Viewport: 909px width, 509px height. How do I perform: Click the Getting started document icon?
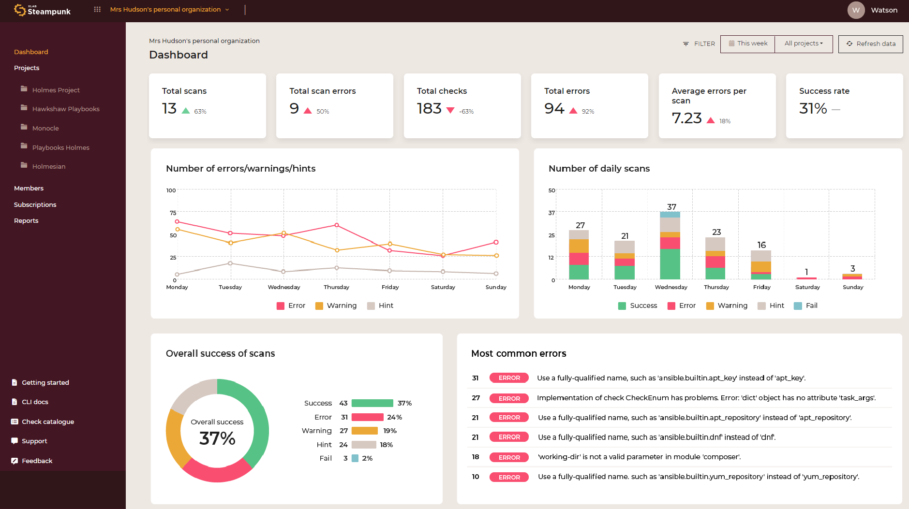tap(15, 382)
